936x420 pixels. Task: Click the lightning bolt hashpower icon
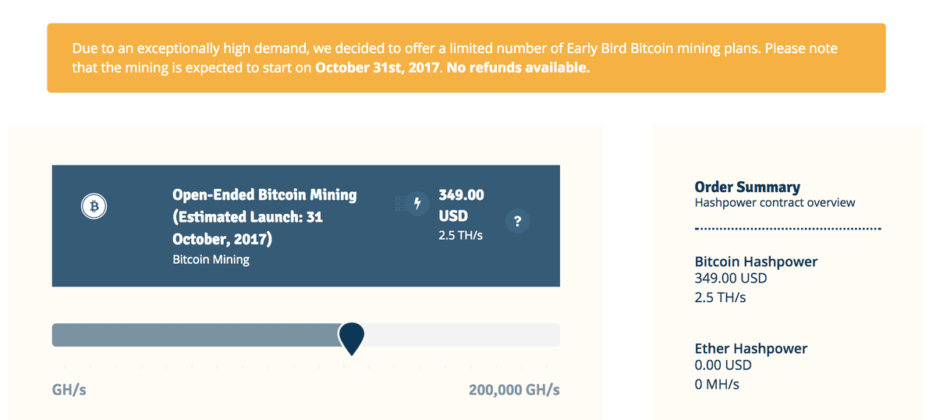[417, 203]
